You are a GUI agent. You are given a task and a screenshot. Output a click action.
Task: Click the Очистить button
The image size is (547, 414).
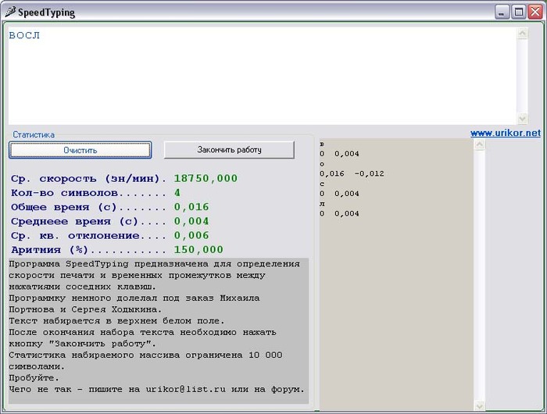(80, 150)
